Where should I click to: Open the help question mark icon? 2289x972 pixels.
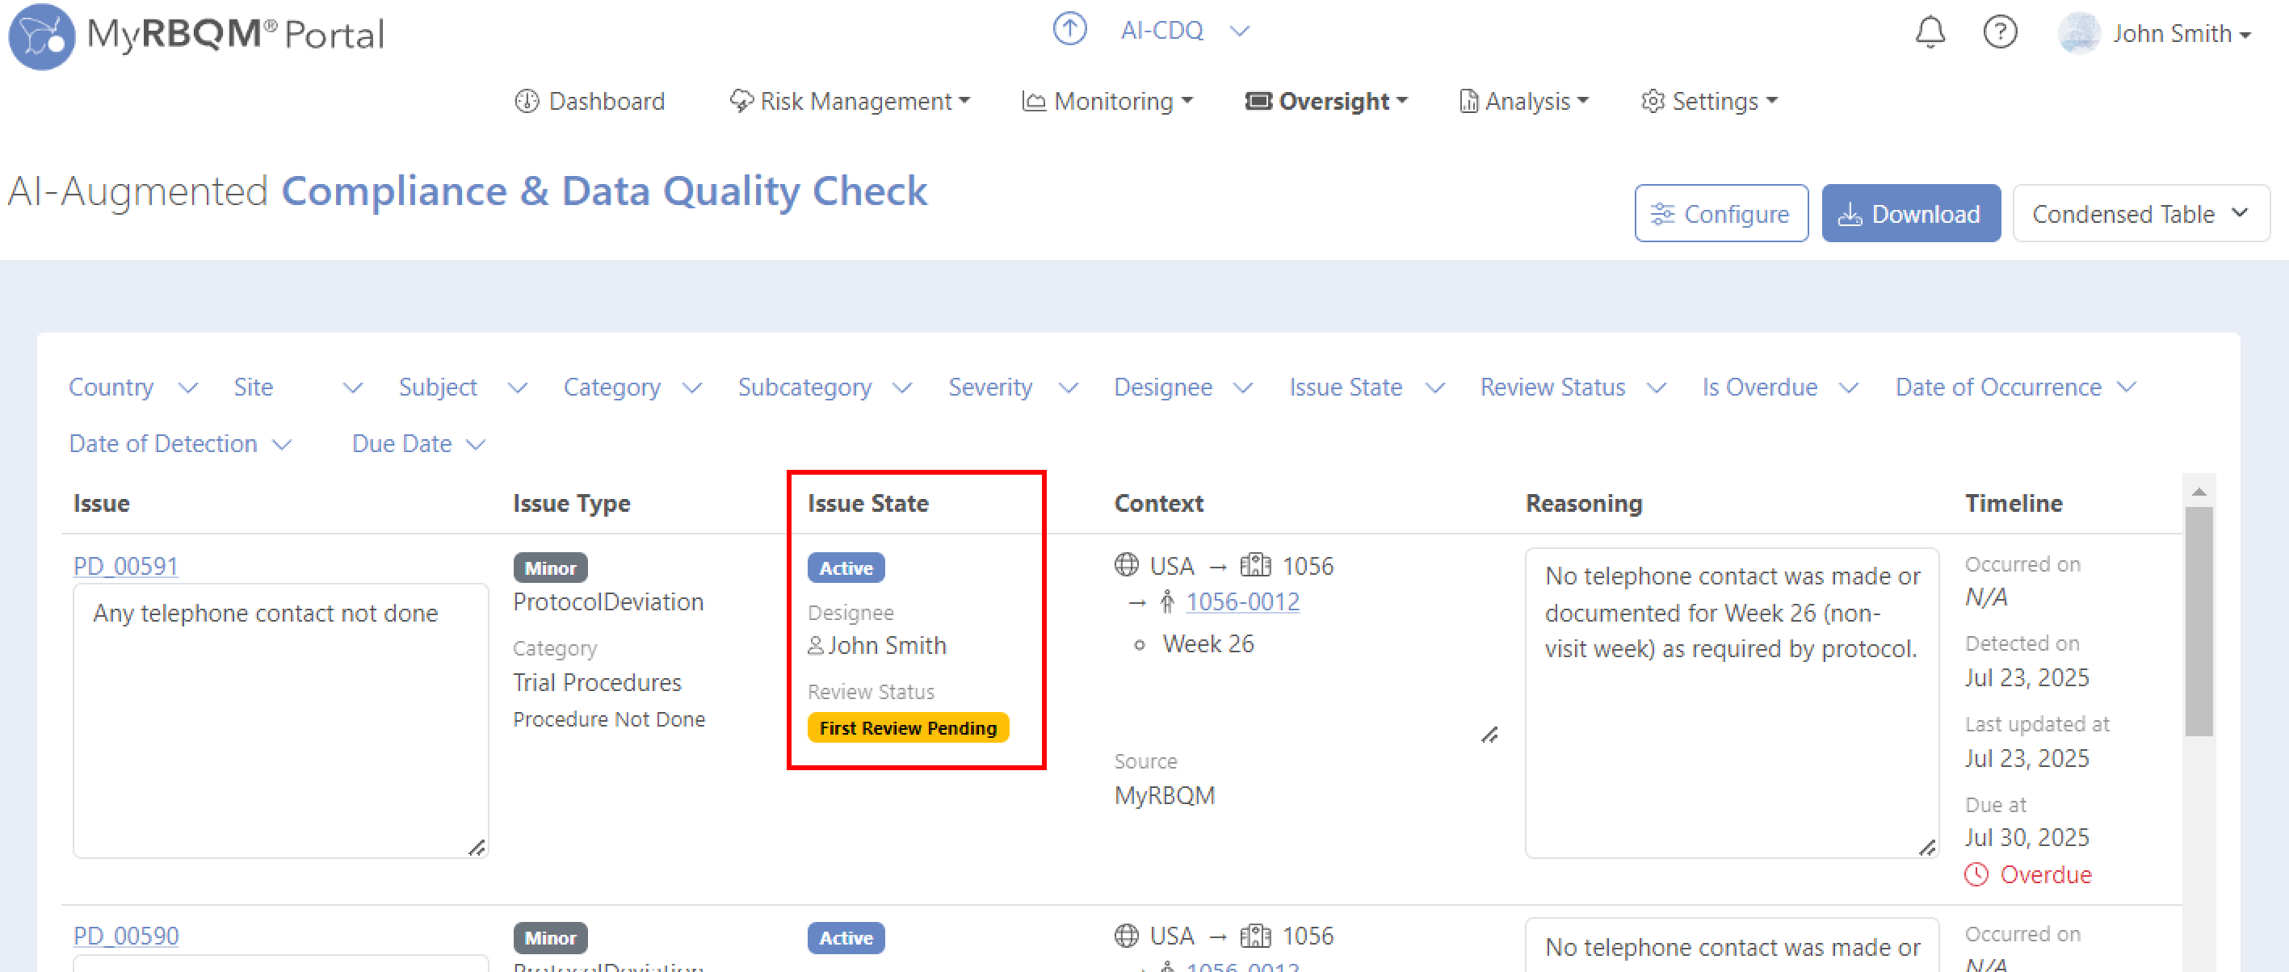pyautogui.click(x=1999, y=33)
